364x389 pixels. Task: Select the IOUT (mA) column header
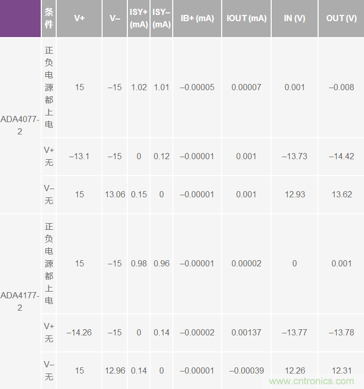pos(246,19)
